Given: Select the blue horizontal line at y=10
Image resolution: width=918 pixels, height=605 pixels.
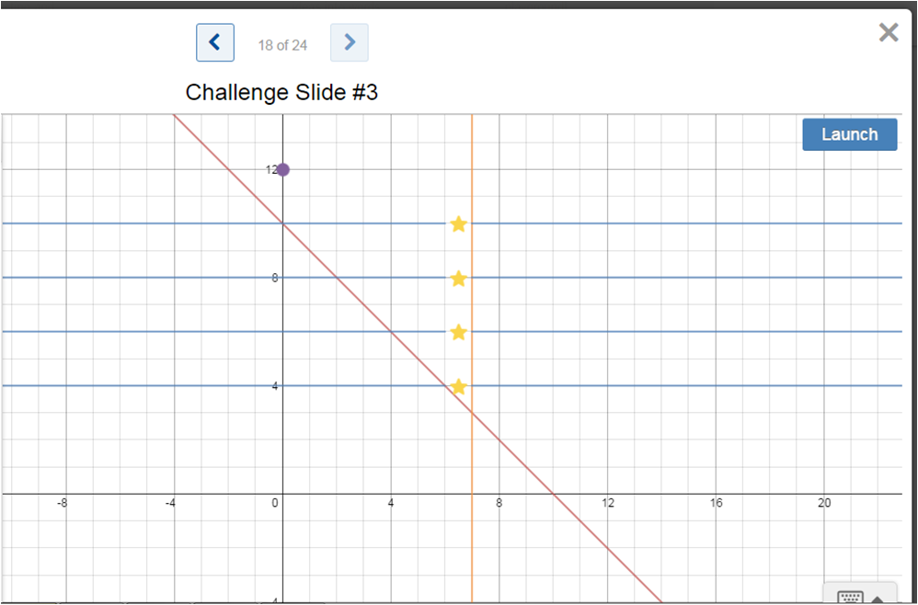Looking at the screenshot, I should [x=644, y=223].
